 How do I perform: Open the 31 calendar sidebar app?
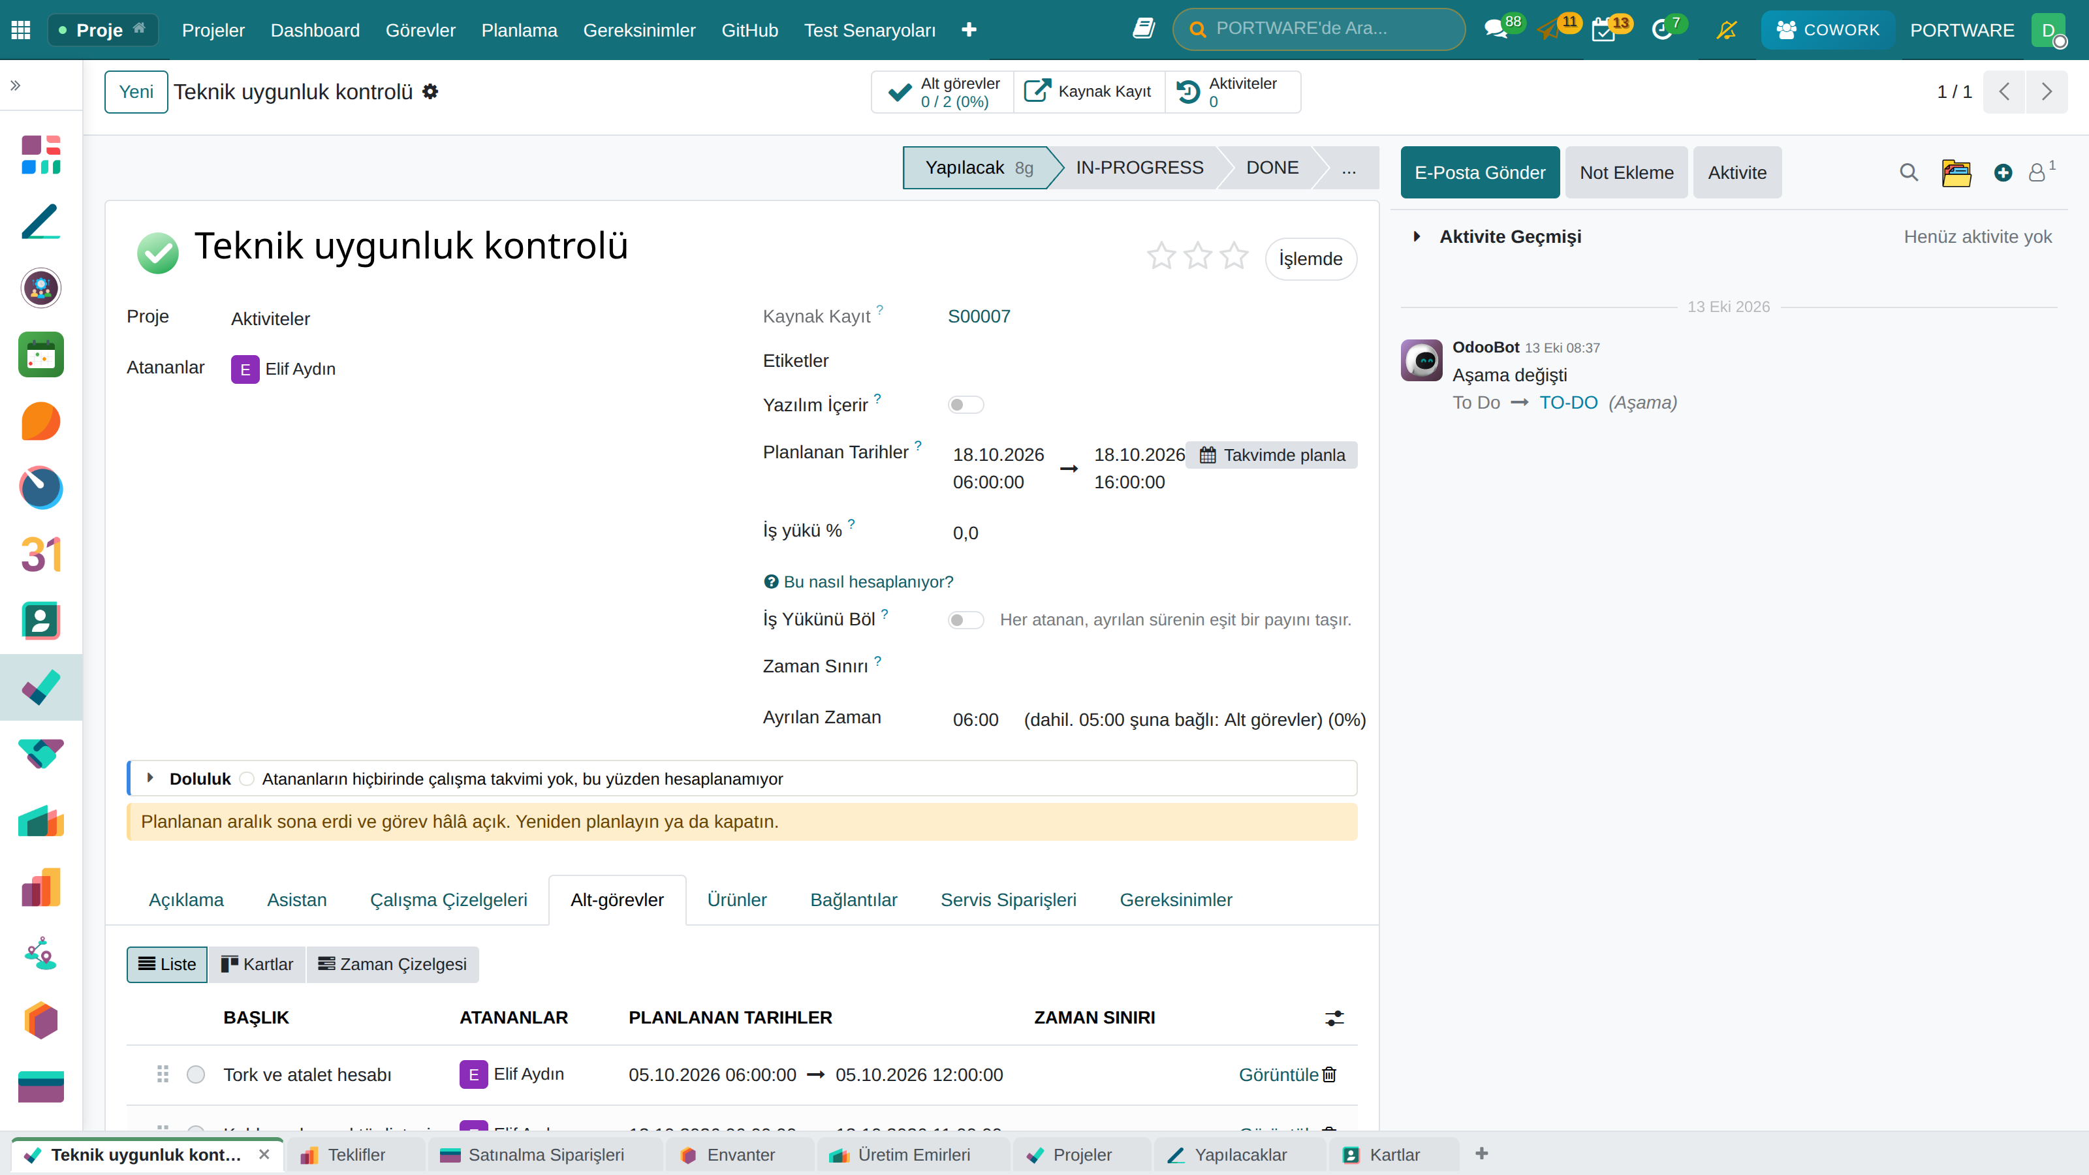[x=40, y=555]
